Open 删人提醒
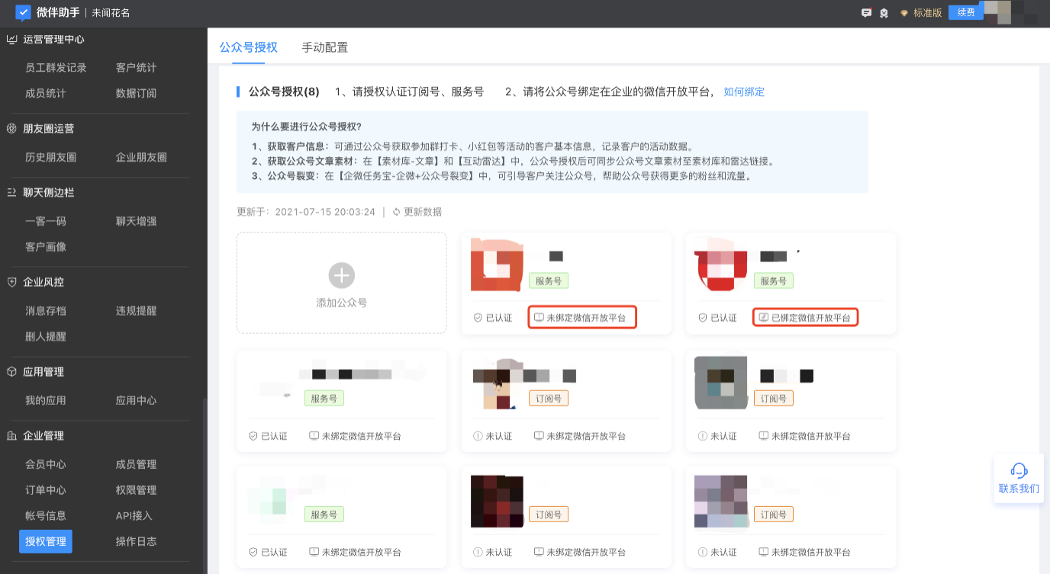Viewport: 1050px width, 574px height. coord(45,337)
